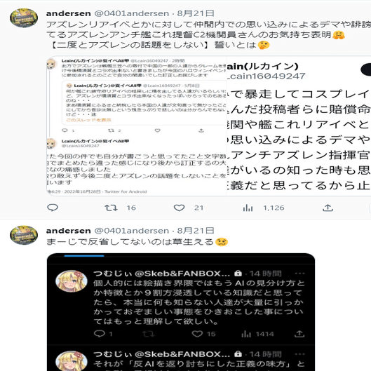371x371 pixels.
Task: Open right image with large Japanese text
Action: coord(299,126)
